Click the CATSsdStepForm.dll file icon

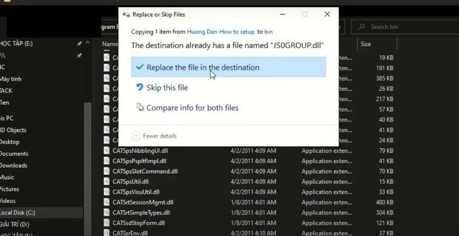pyautogui.click(x=107, y=223)
